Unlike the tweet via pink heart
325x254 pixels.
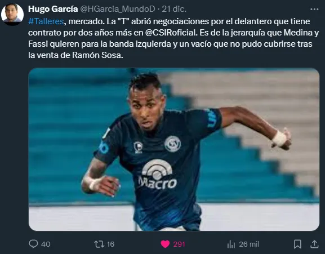click(165, 244)
